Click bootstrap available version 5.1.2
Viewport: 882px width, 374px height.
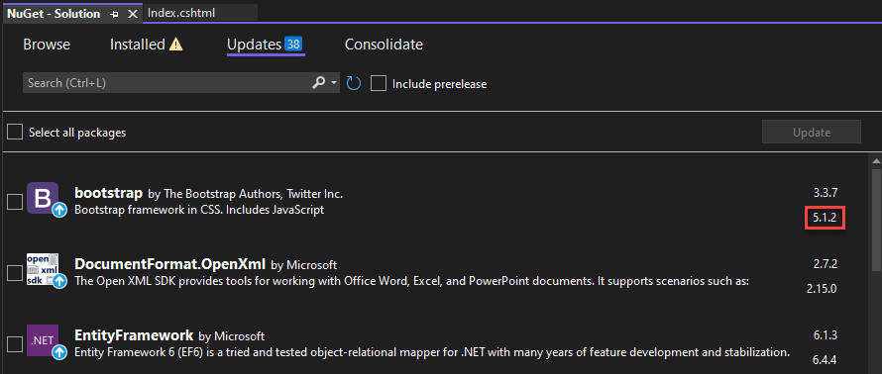point(826,218)
